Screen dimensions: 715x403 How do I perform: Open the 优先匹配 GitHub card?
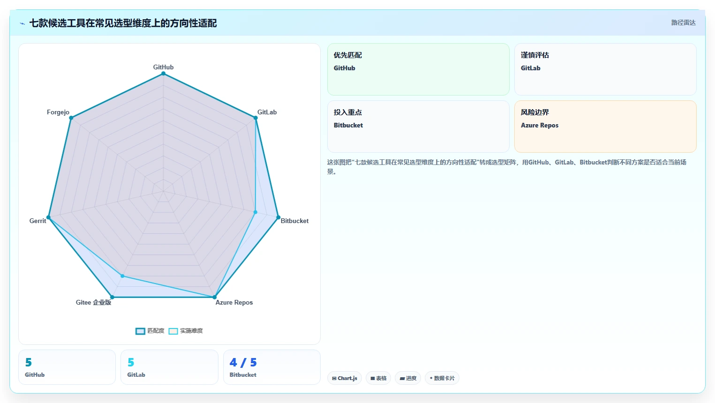(x=418, y=69)
